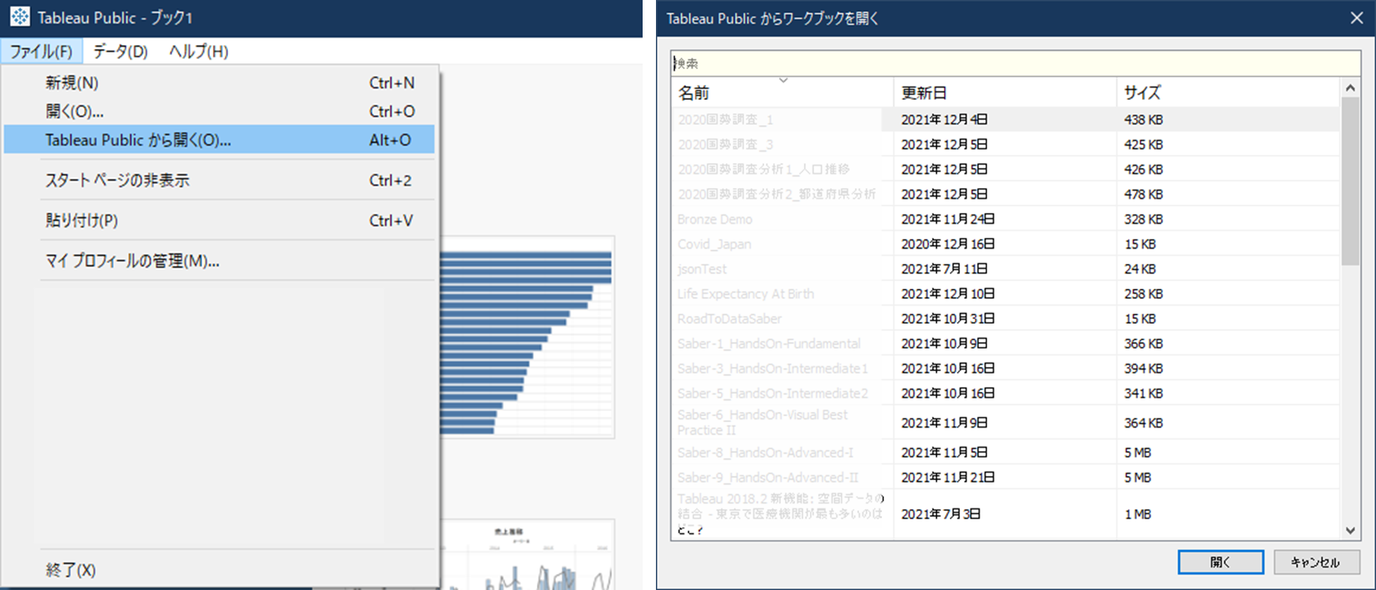Open the ヘルプ(H) menu

pyautogui.click(x=198, y=52)
